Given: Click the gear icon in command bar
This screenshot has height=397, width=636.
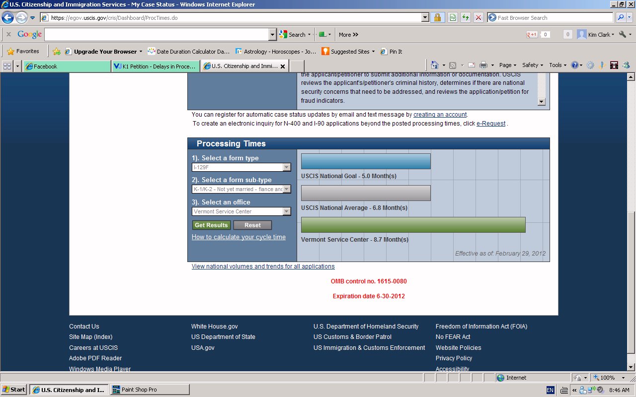Looking at the screenshot, I should [590, 65].
